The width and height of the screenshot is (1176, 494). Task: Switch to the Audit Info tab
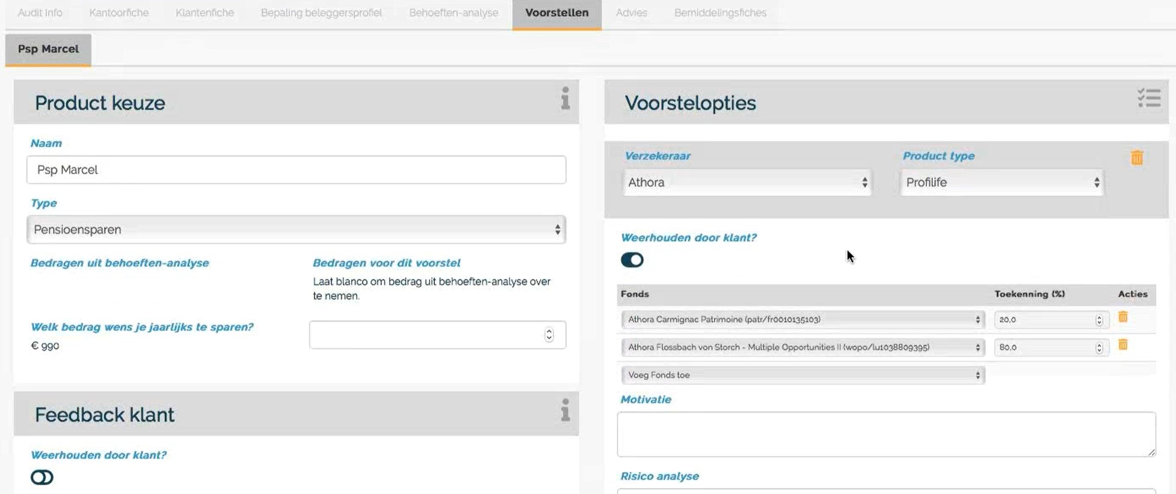click(x=40, y=13)
